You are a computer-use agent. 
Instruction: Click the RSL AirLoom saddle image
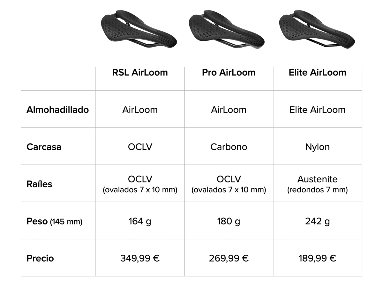click(139, 29)
